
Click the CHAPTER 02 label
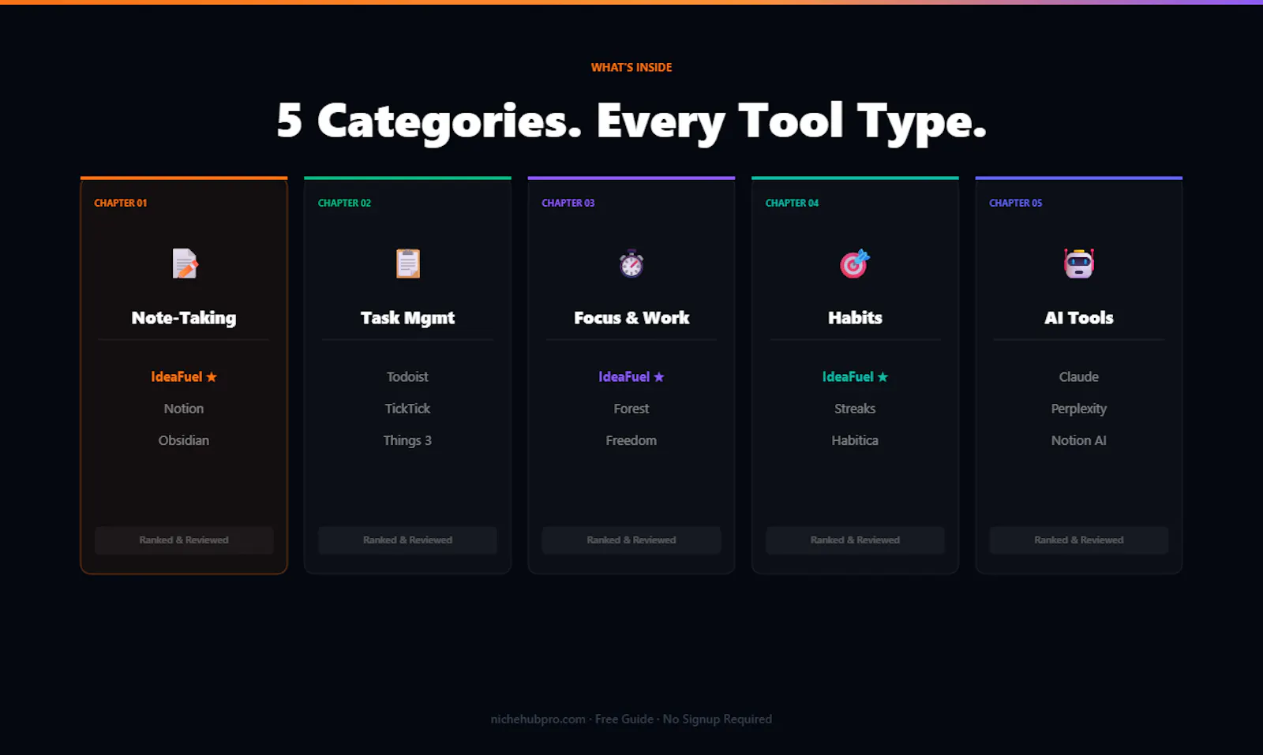click(x=344, y=203)
